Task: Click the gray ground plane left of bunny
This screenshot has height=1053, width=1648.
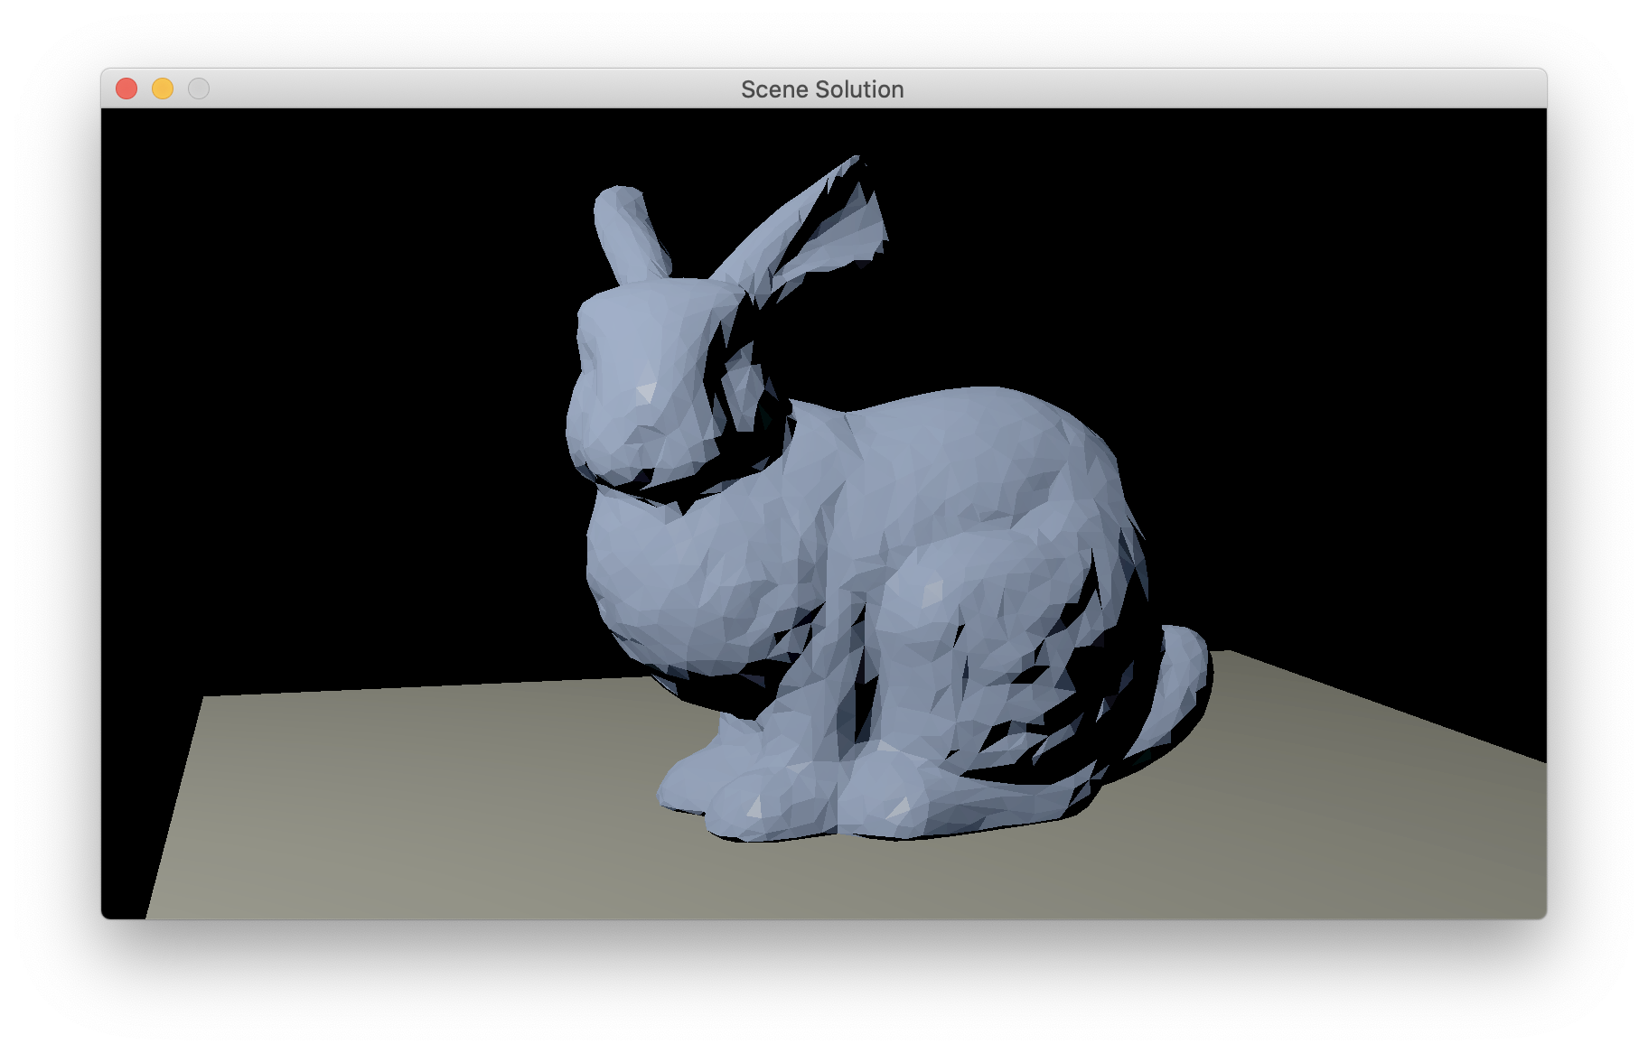Action: coord(407,795)
